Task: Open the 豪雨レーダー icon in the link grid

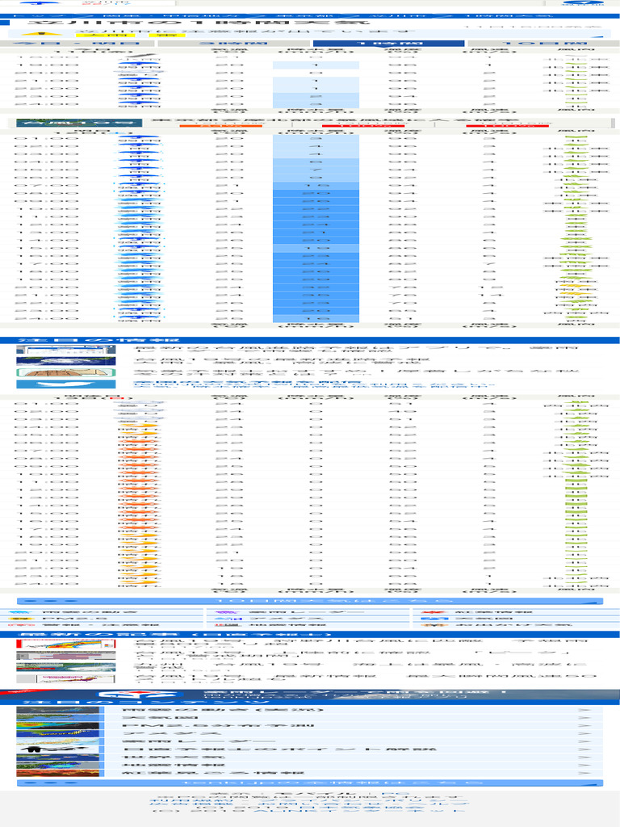Action: tap(227, 612)
